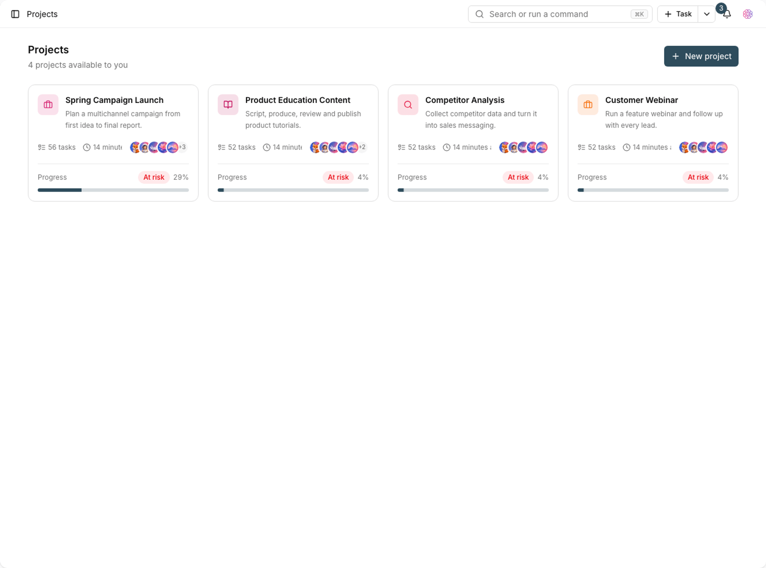Click the 29% progress value
766x568 pixels.
181,177
